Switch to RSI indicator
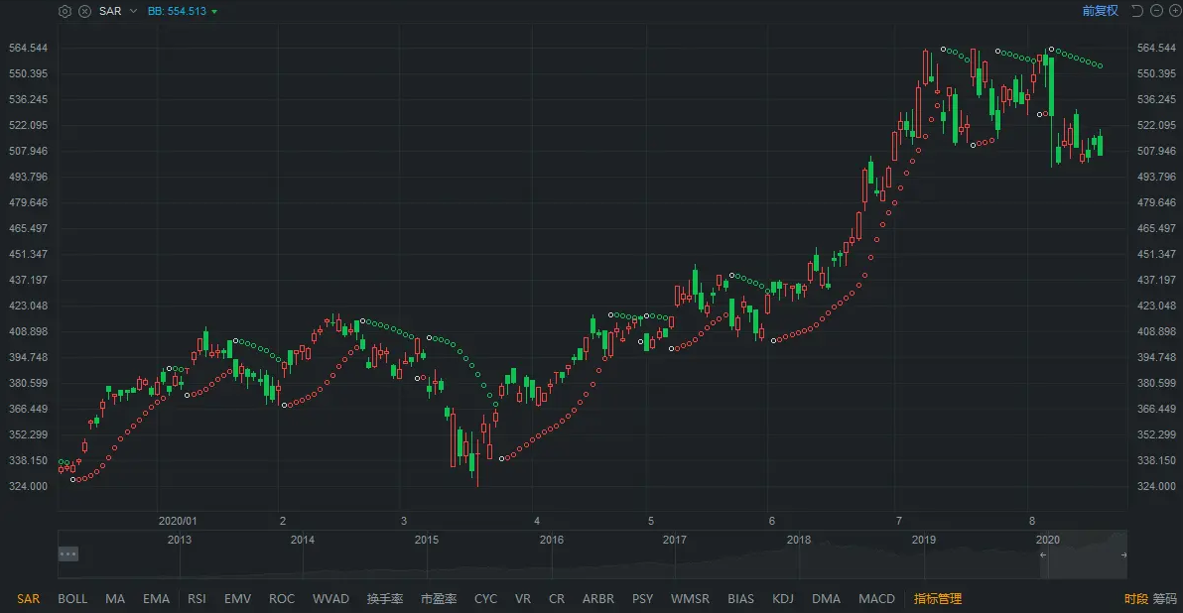The height and width of the screenshot is (613, 1183). [197, 599]
